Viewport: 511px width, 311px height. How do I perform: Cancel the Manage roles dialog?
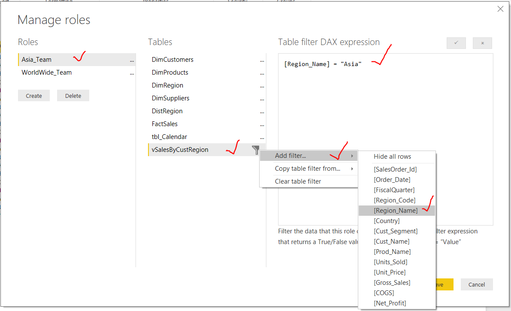[476, 284]
